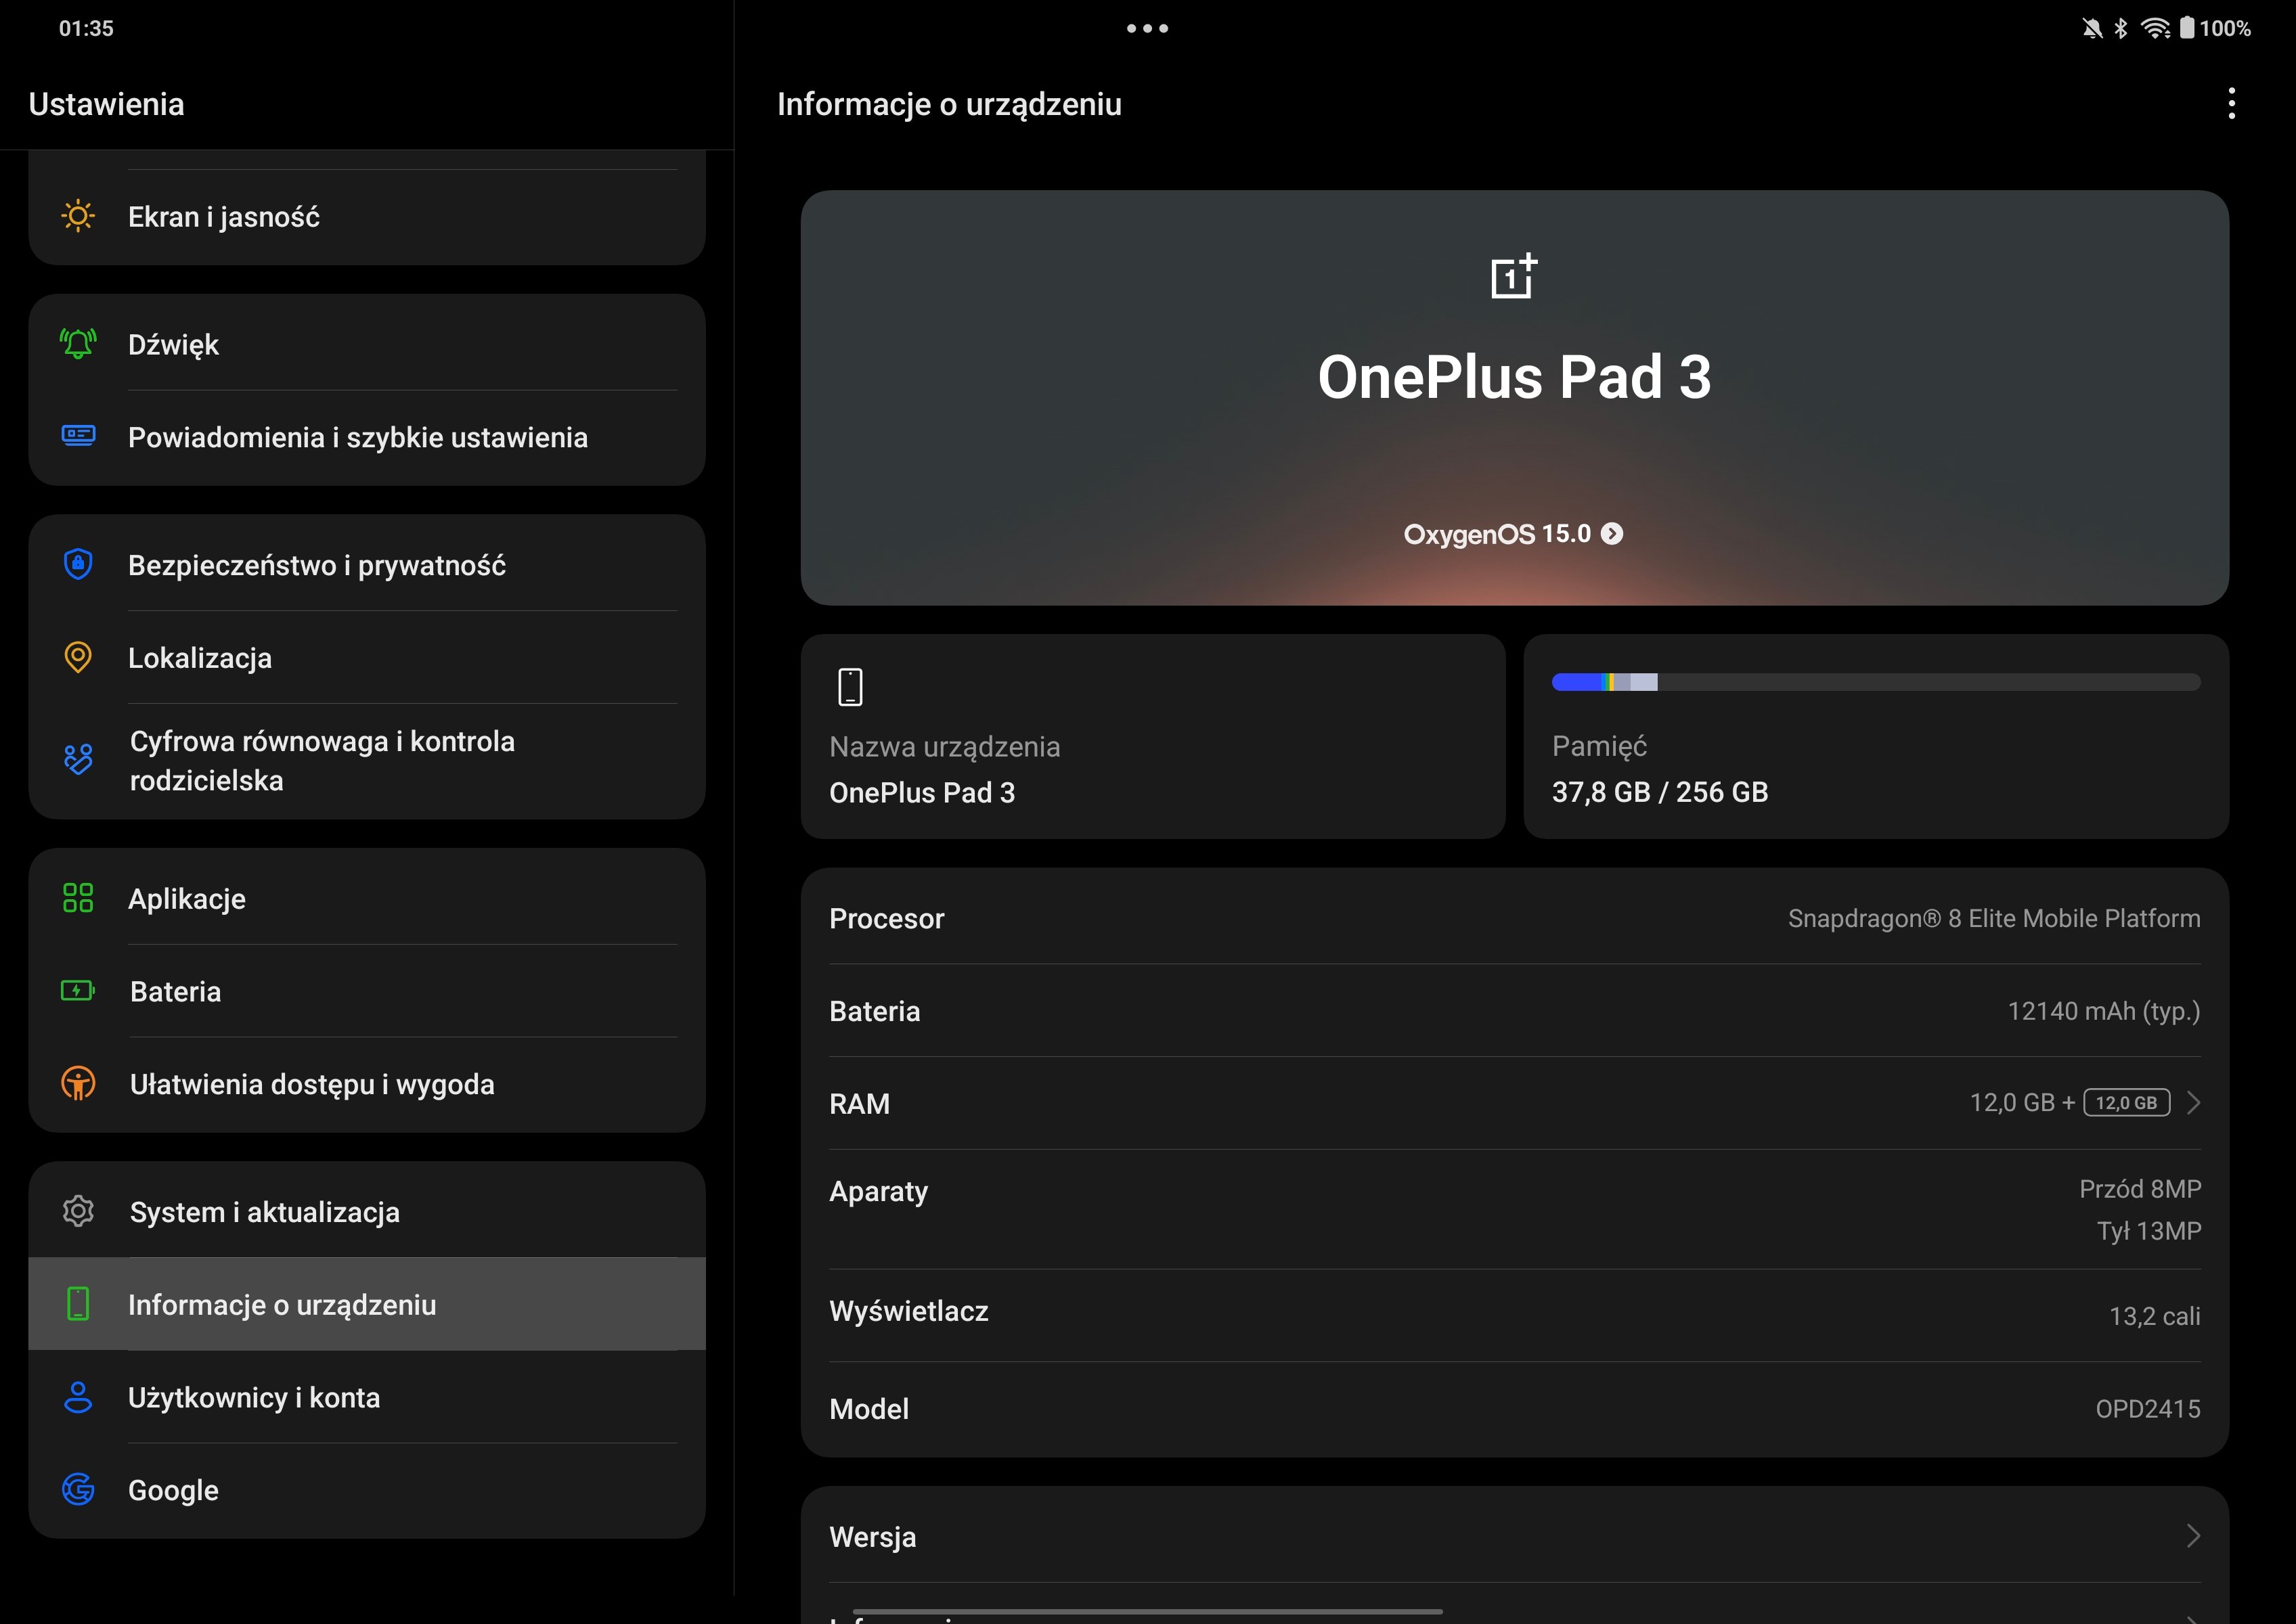2296x1624 pixels.
Task: Click the horizontal scroll indicator at bottom
Action: tap(1147, 1611)
